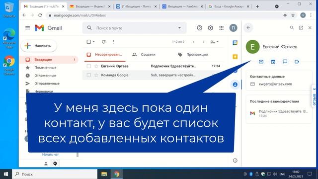The image size is (318, 179).
Task: Open Hangouts conversations icon
Action: 55,164
